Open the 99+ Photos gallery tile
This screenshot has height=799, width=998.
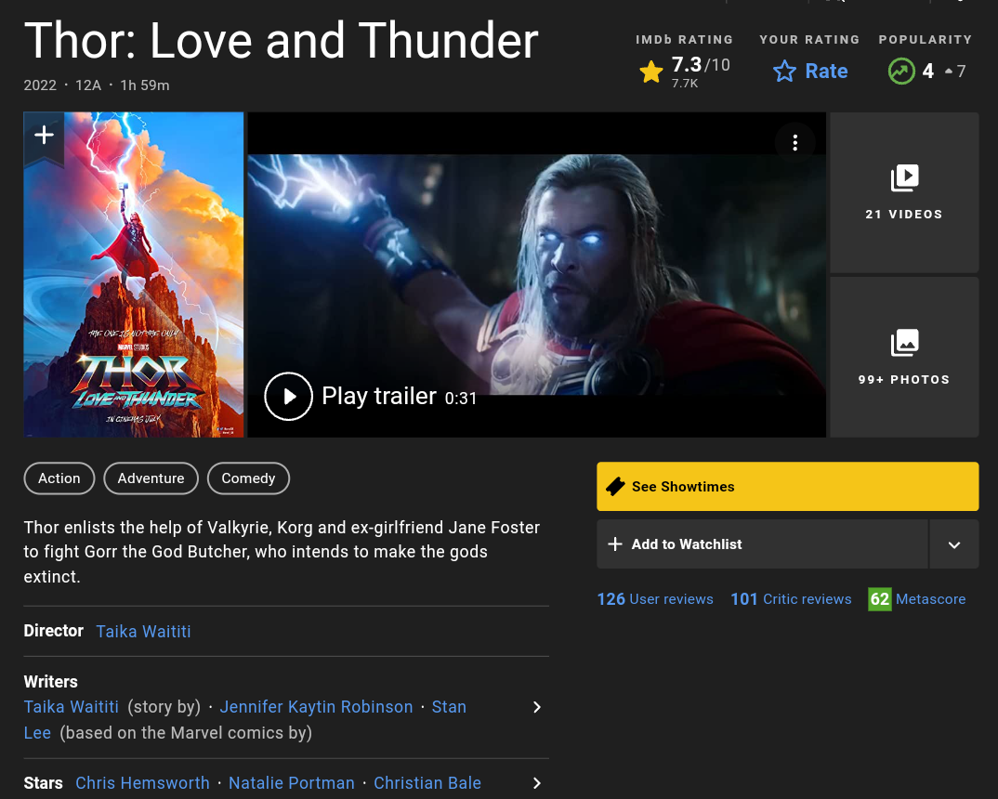pyautogui.click(x=904, y=357)
